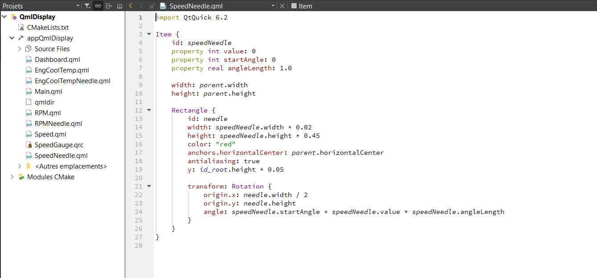Open SpeedGauge.qrc resource file

(59, 145)
